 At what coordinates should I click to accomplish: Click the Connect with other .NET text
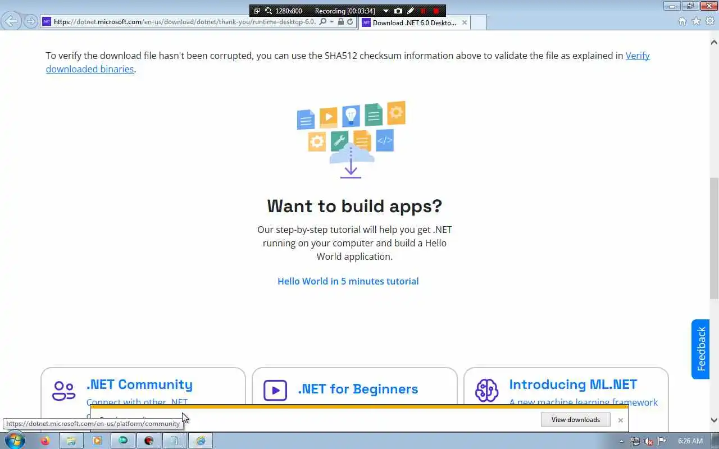(137, 402)
